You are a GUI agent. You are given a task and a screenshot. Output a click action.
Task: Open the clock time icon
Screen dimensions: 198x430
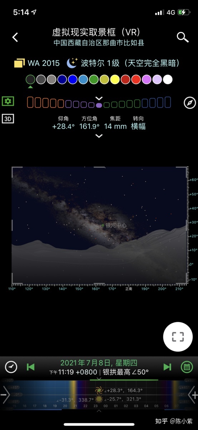(x=11, y=367)
